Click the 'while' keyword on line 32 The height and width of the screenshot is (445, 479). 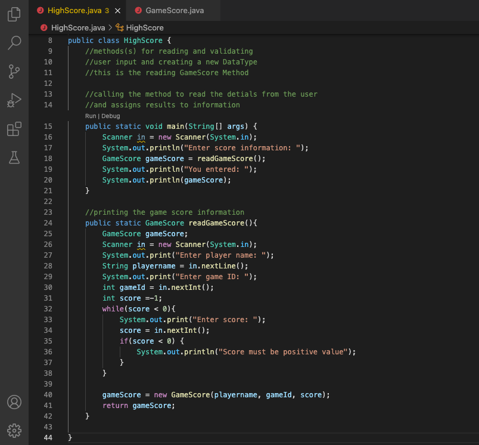[x=113, y=309]
